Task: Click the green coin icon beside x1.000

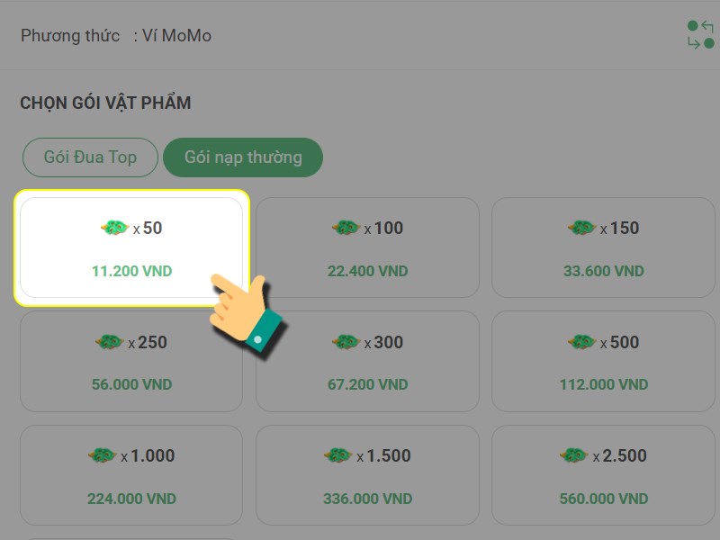Action: pos(103,456)
